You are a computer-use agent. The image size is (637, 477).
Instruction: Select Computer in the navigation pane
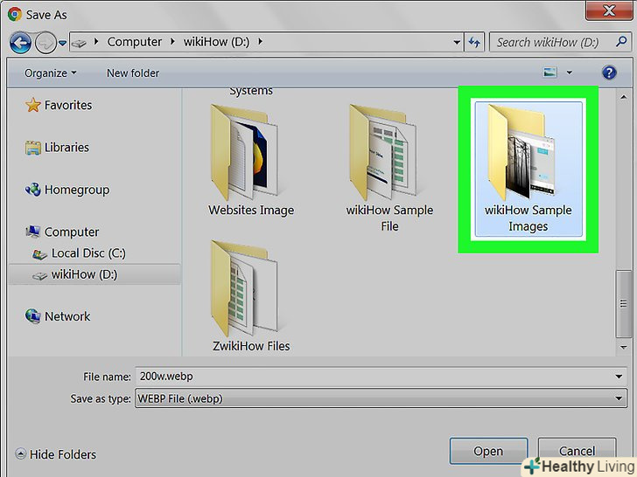coord(72,232)
